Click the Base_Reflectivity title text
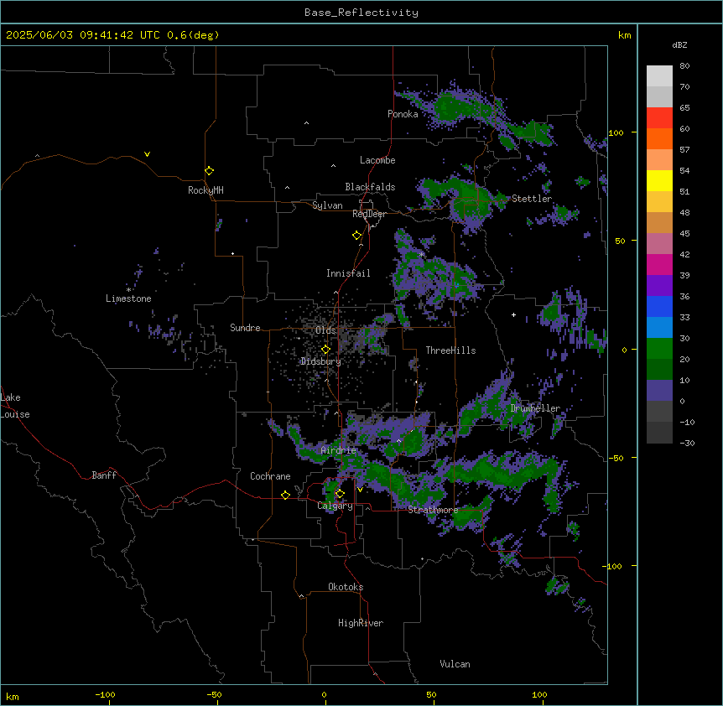The height and width of the screenshot is (706, 723). coord(361,13)
